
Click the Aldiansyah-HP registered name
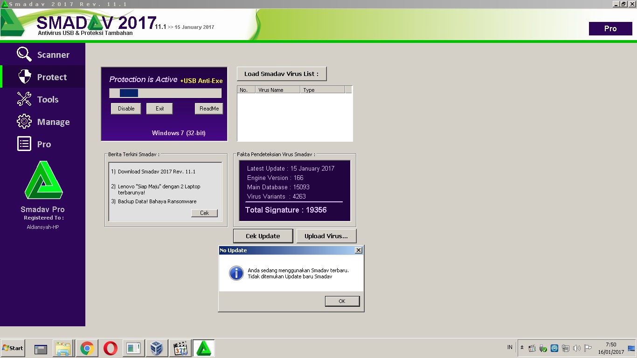(x=43, y=227)
